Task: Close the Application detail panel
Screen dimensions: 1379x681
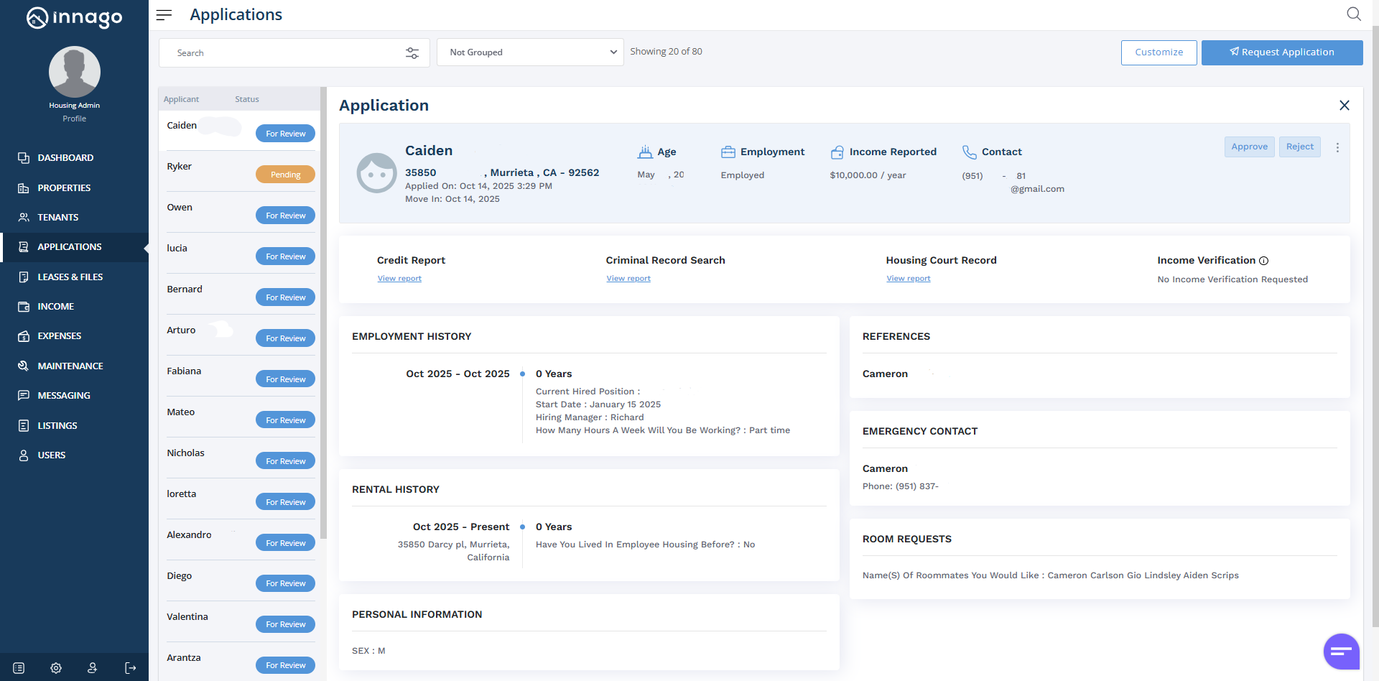Action: coord(1344,106)
